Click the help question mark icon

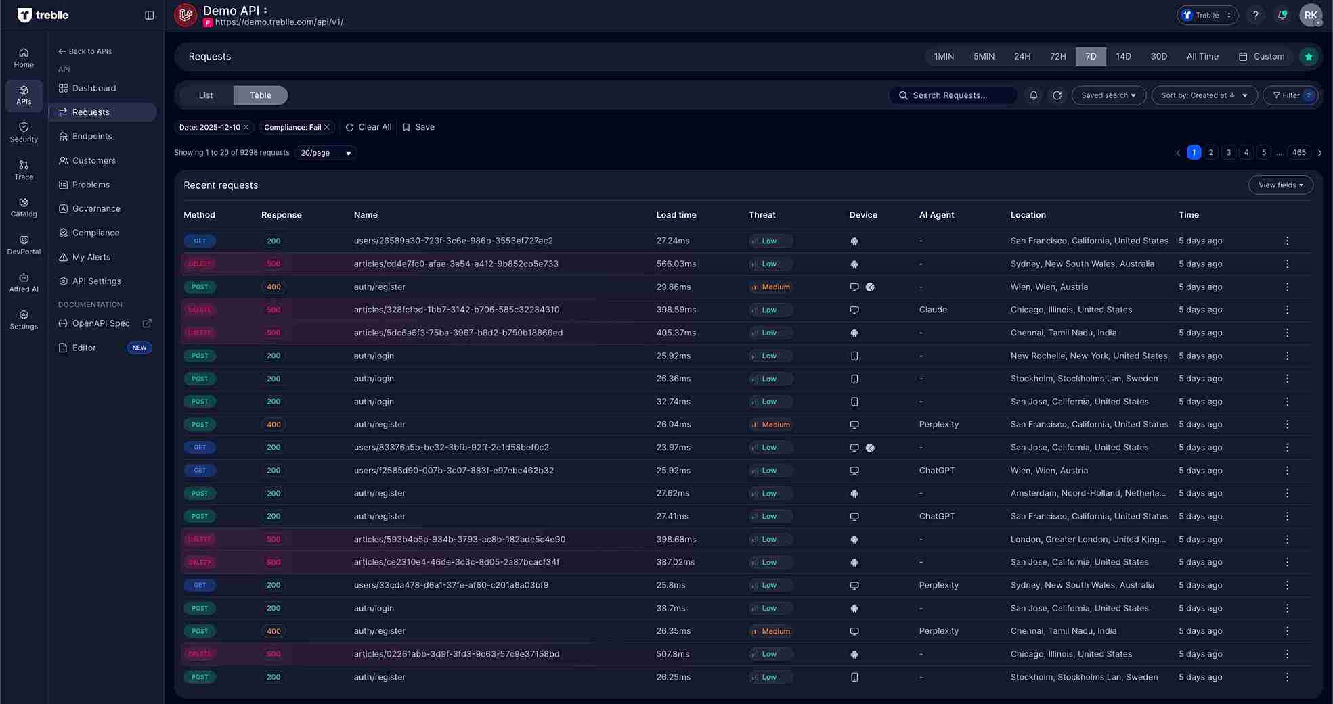[1255, 15]
